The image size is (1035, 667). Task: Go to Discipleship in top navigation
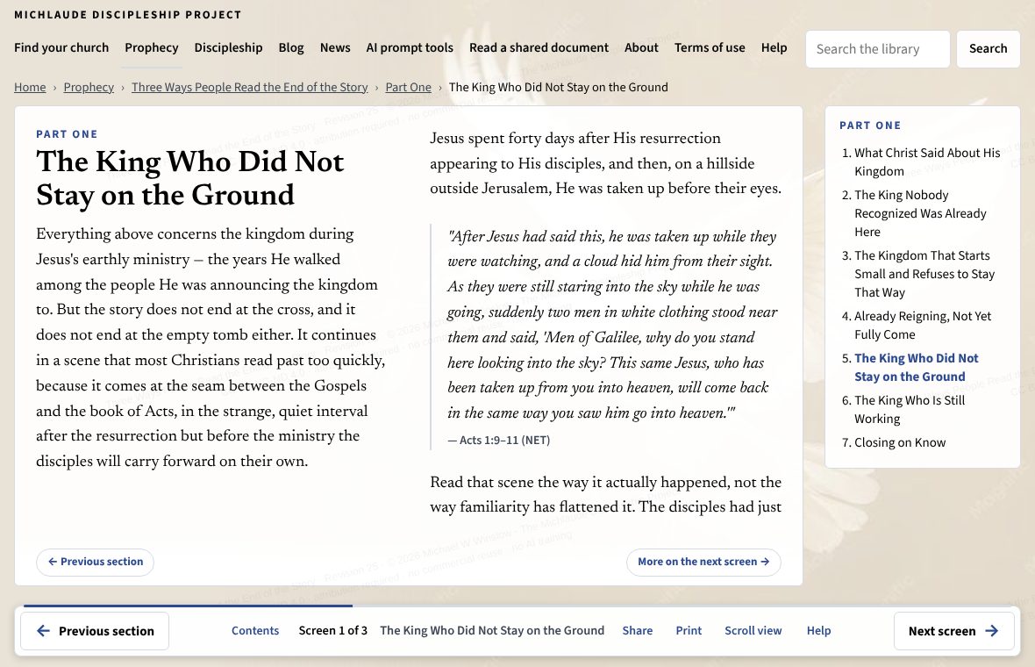pos(228,47)
